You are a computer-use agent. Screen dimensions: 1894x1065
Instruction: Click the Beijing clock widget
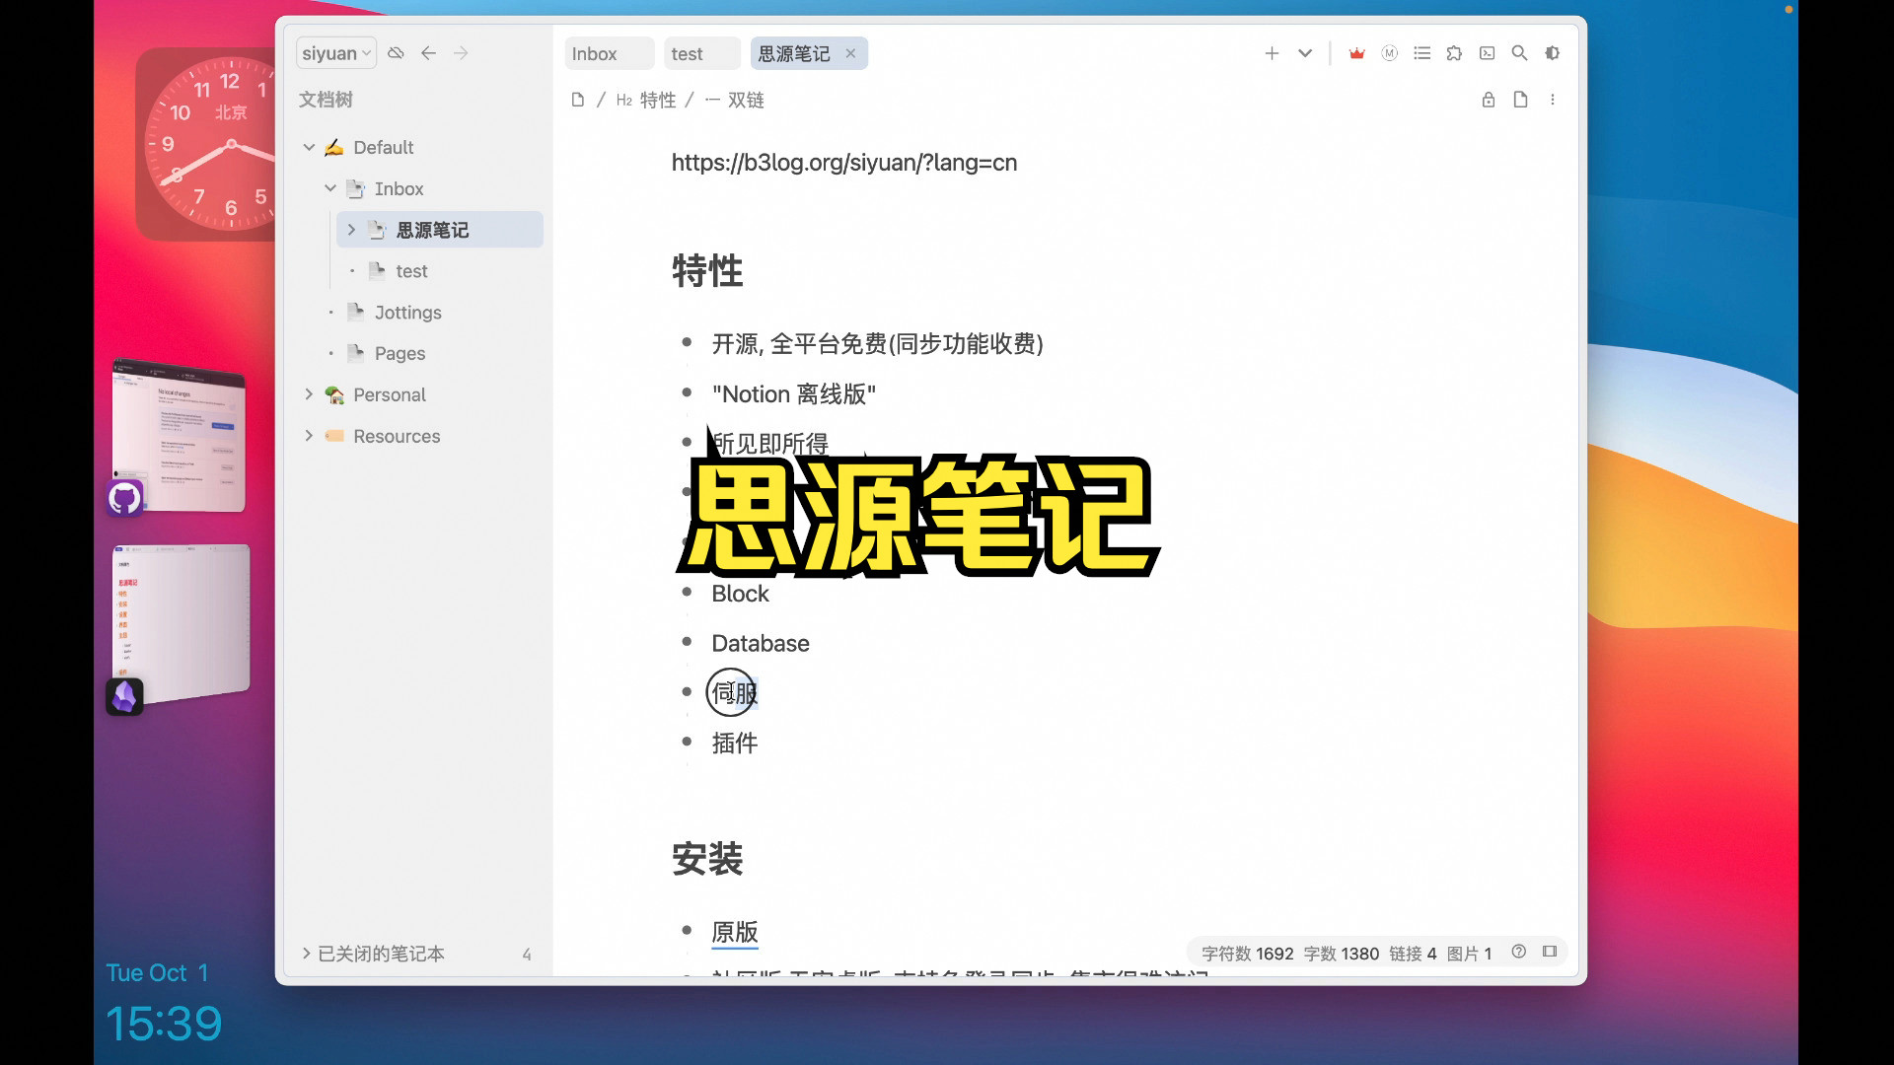pyautogui.click(x=205, y=144)
